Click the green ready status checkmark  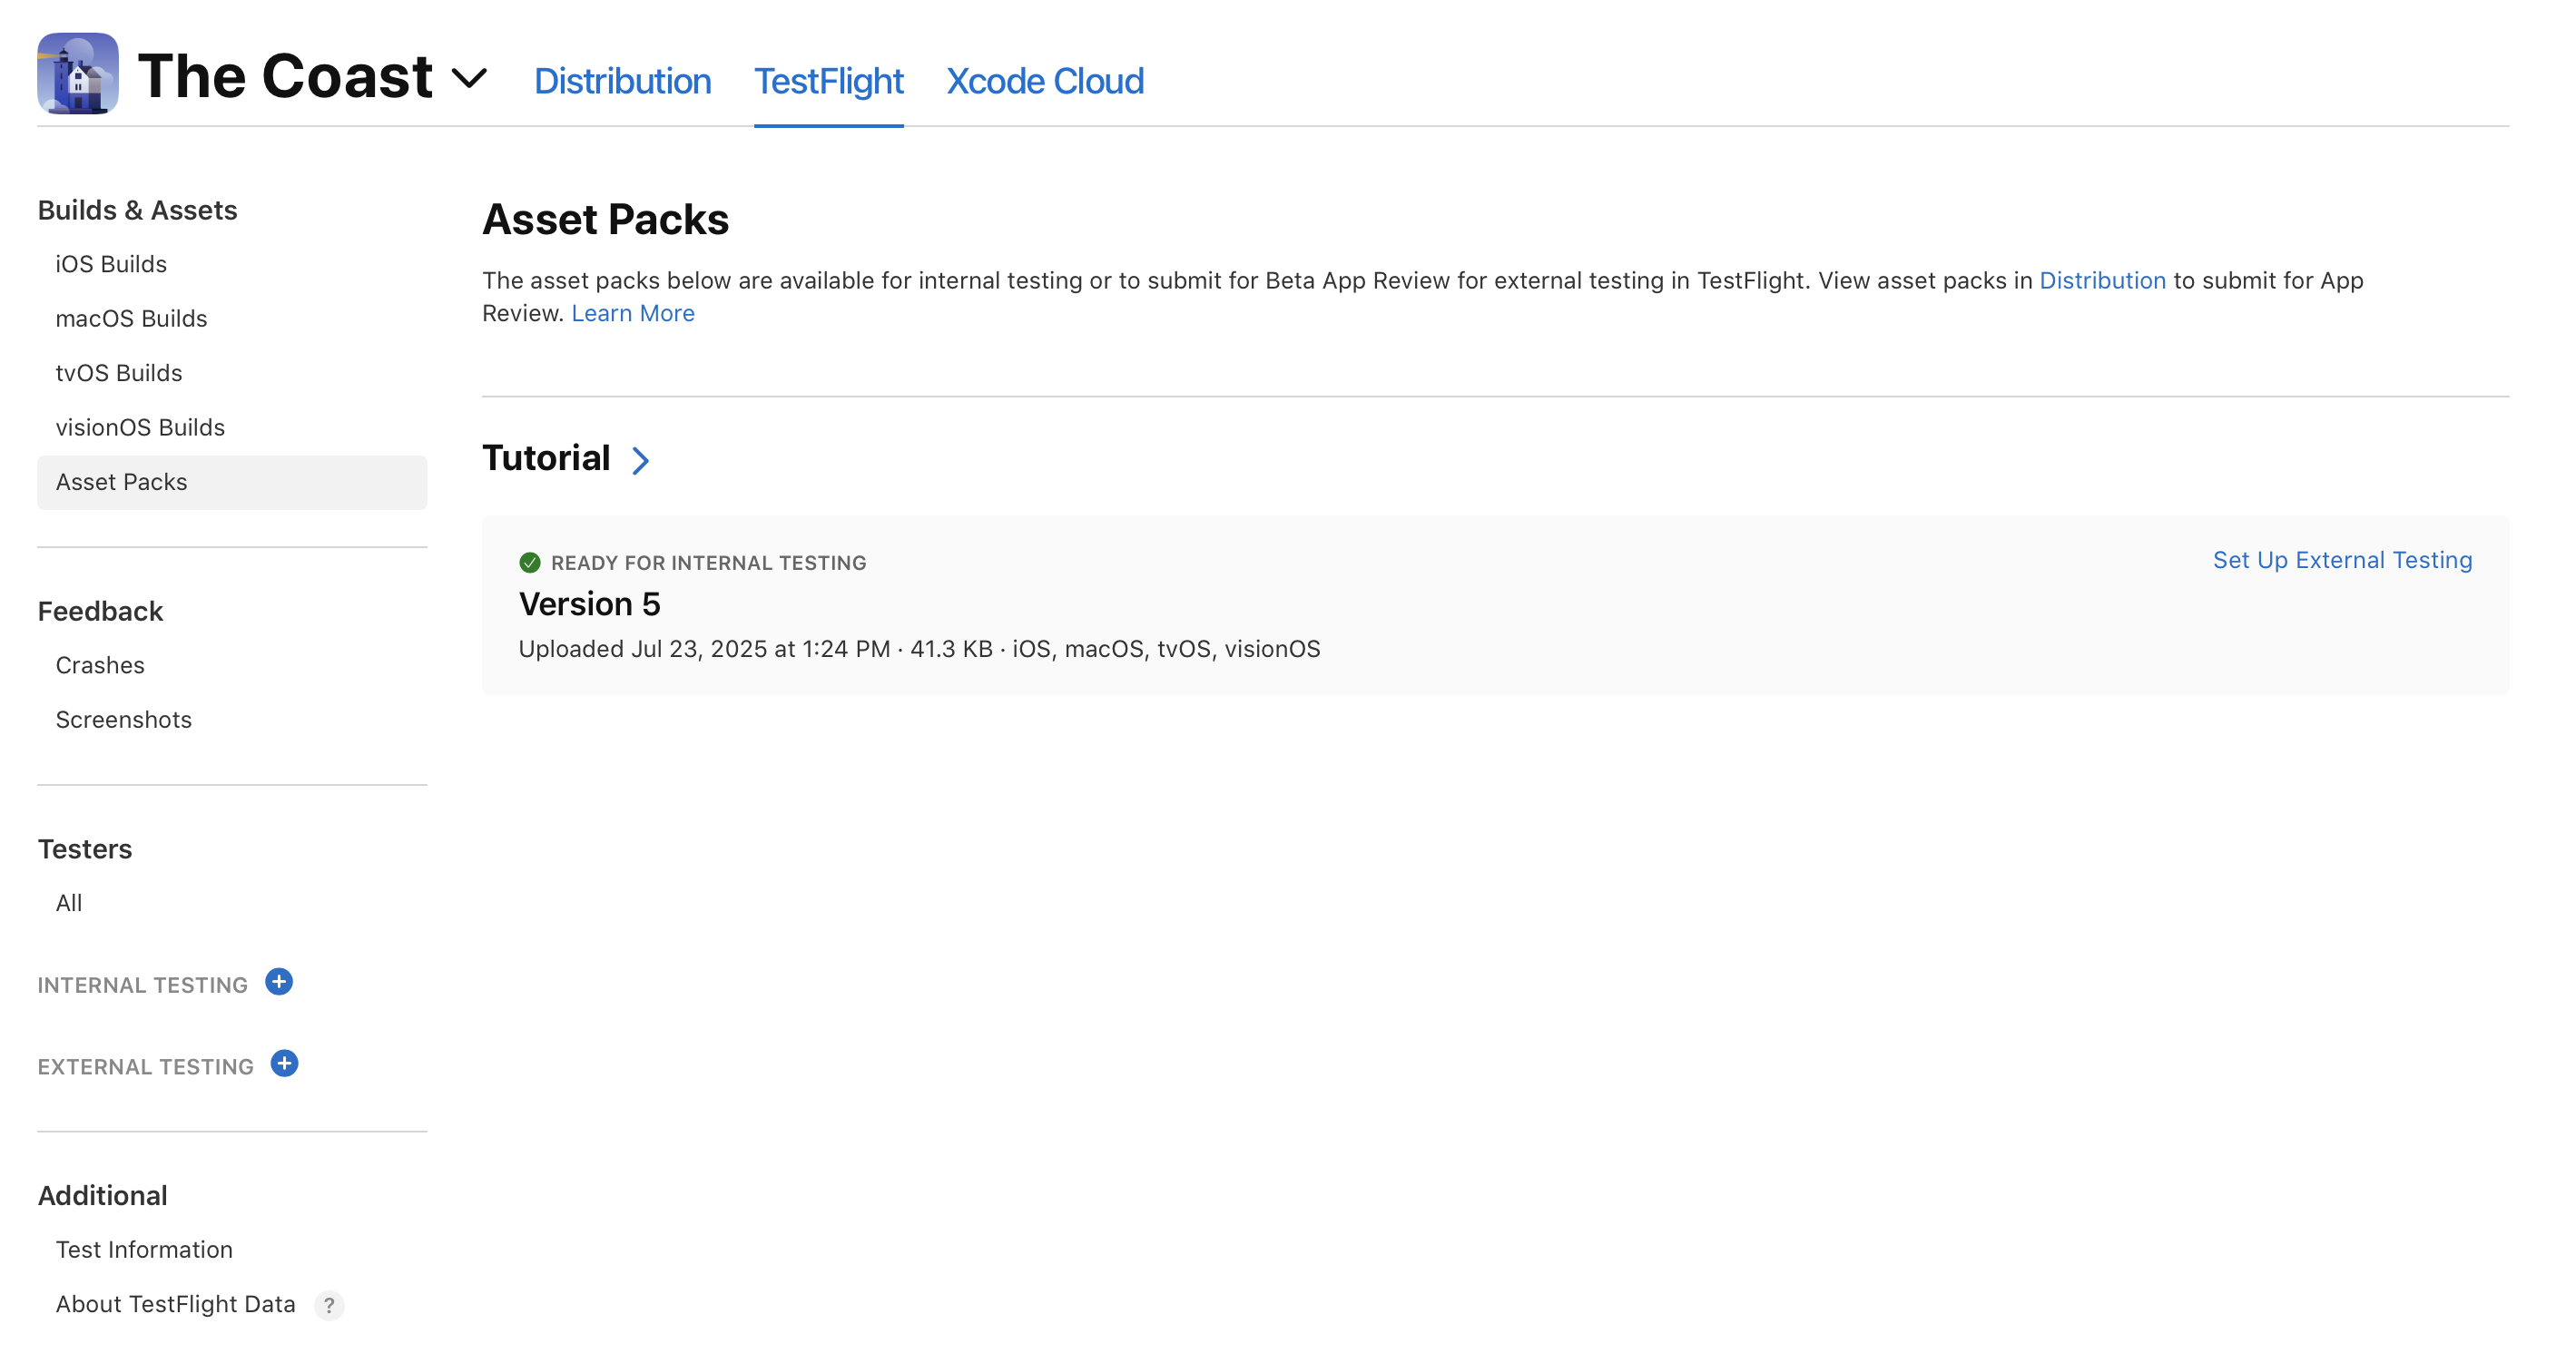pyautogui.click(x=530, y=563)
